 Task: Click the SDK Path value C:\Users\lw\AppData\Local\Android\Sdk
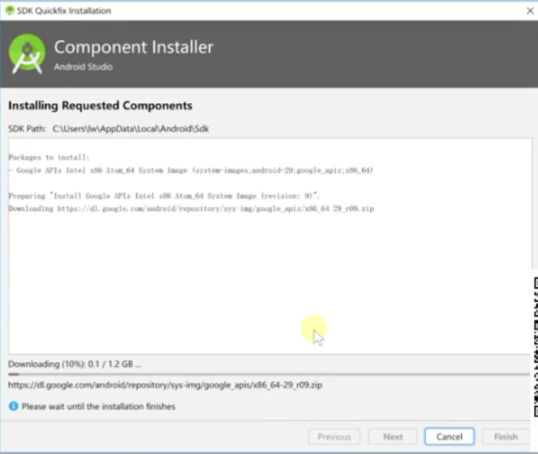[x=130, y=129]
